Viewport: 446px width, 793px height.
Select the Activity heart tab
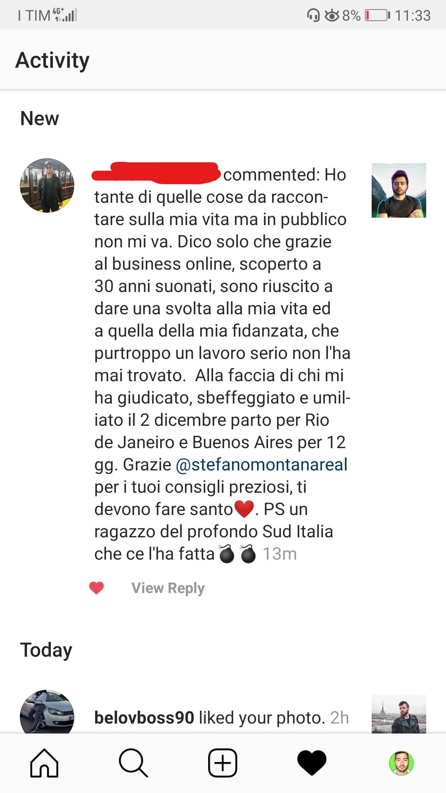[312, 763]
